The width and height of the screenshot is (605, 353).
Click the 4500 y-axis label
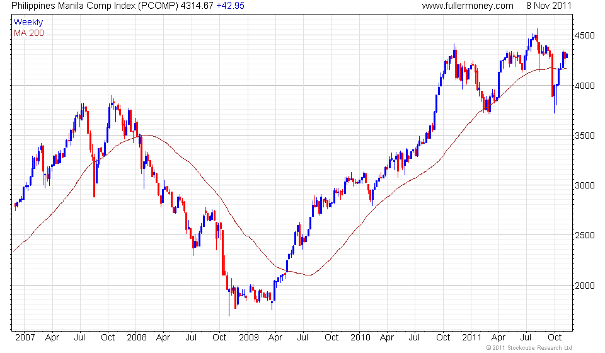coord(585,35)
